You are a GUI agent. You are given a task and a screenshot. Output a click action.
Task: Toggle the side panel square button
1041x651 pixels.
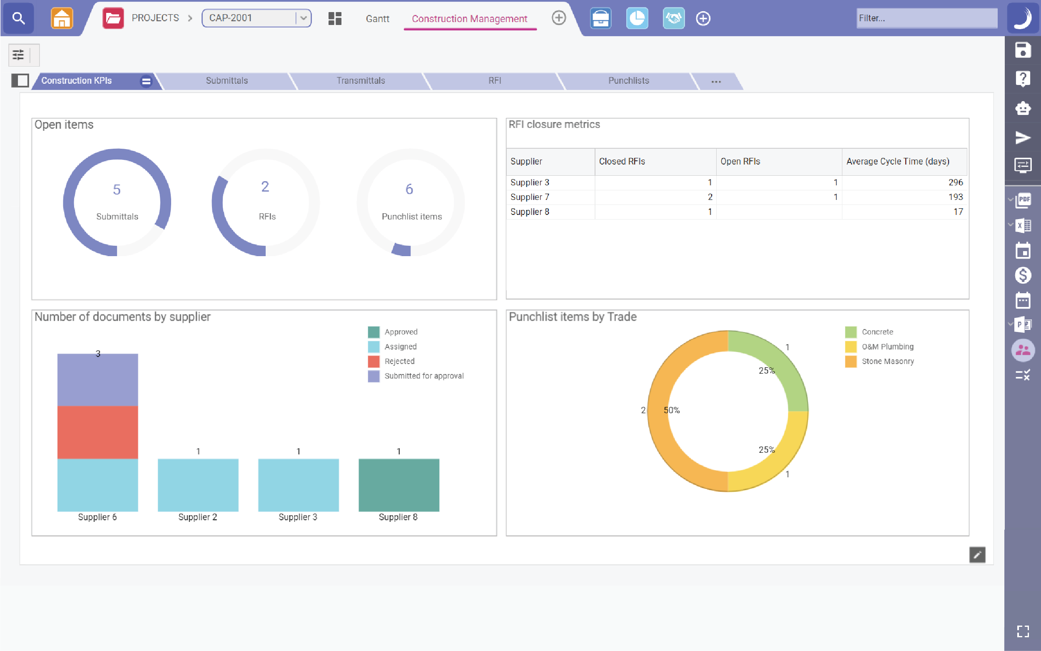[20, 80]
